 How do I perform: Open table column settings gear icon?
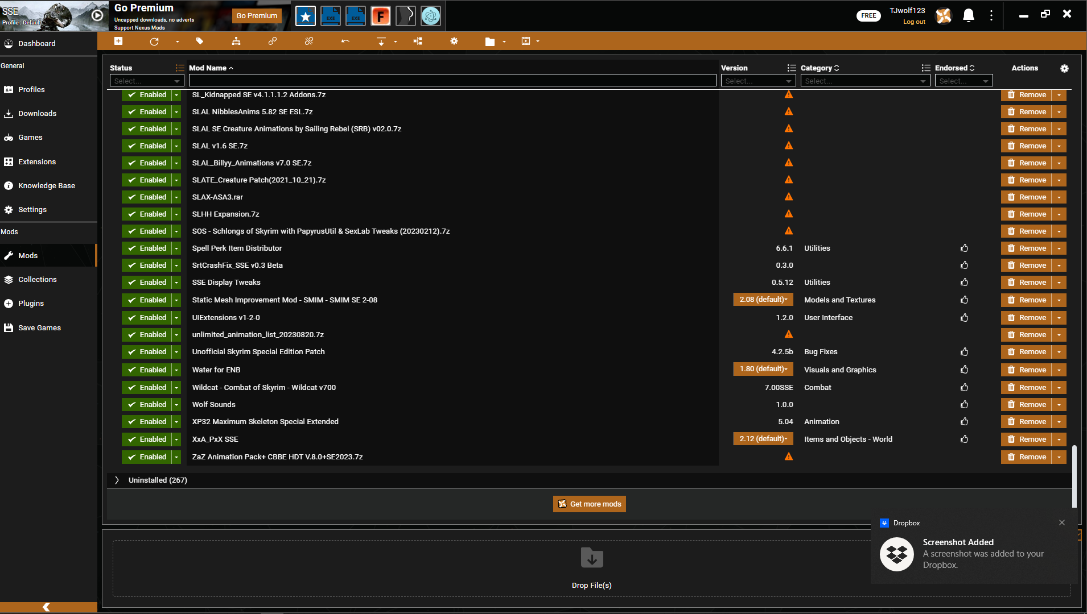tap(1064, 68)
